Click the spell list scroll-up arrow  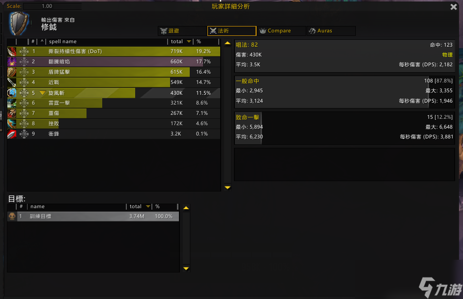coord(228,43)
